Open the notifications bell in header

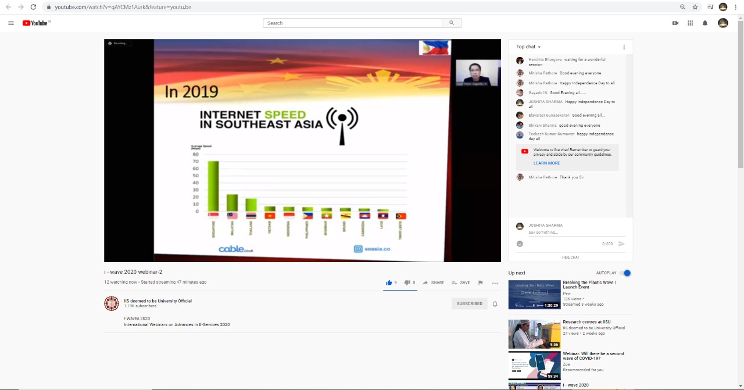tap(705, 23)
